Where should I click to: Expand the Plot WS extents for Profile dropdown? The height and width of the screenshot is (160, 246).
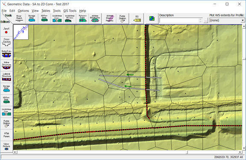click(243, 20)
